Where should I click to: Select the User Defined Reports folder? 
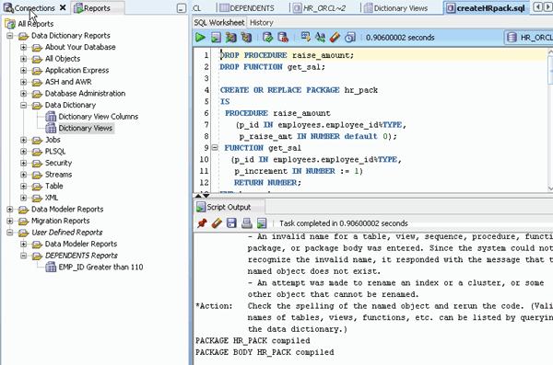(x=67, y=233)
